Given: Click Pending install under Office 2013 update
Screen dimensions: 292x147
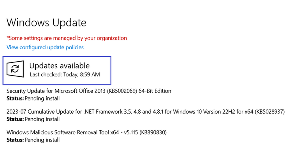Looking at the screenshot, I should [x=42, y=99].
